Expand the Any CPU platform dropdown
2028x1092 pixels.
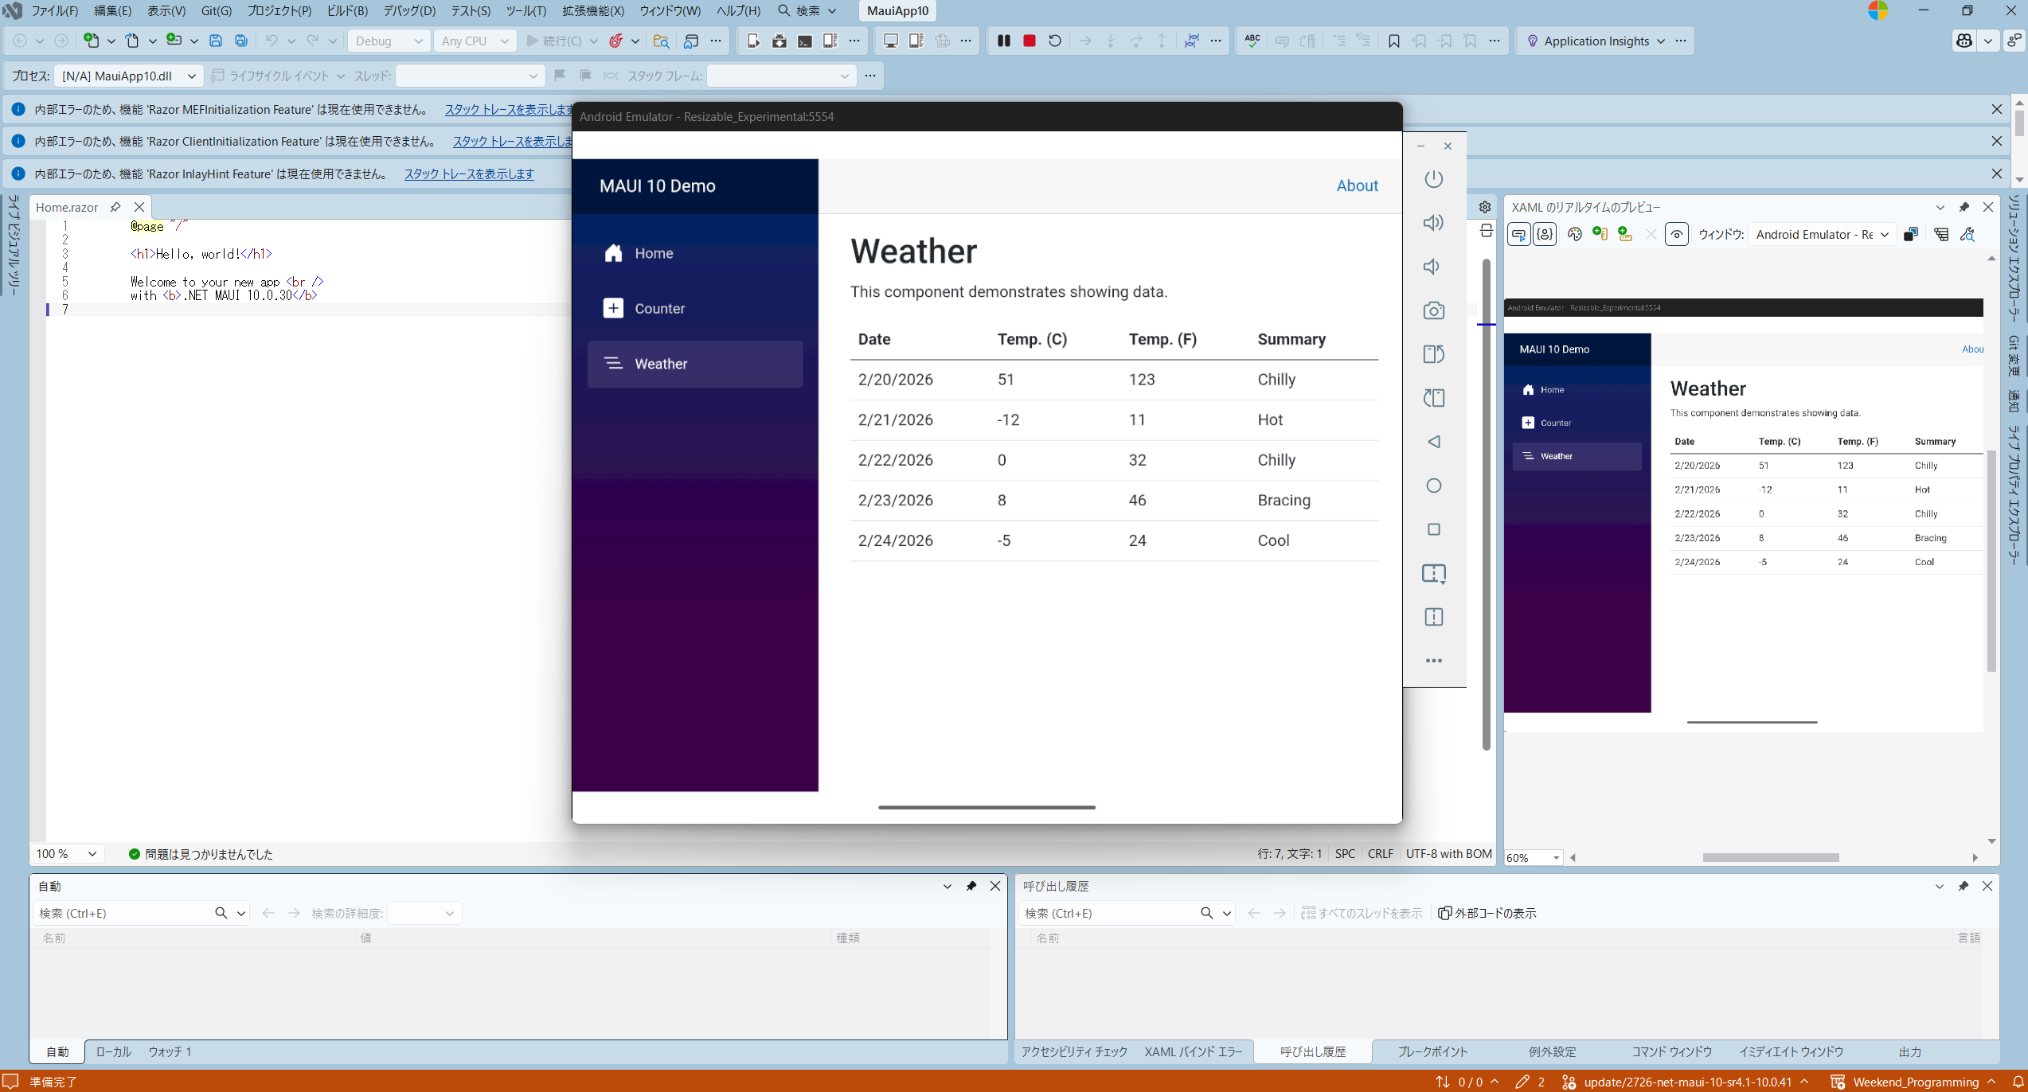[475, 41]
